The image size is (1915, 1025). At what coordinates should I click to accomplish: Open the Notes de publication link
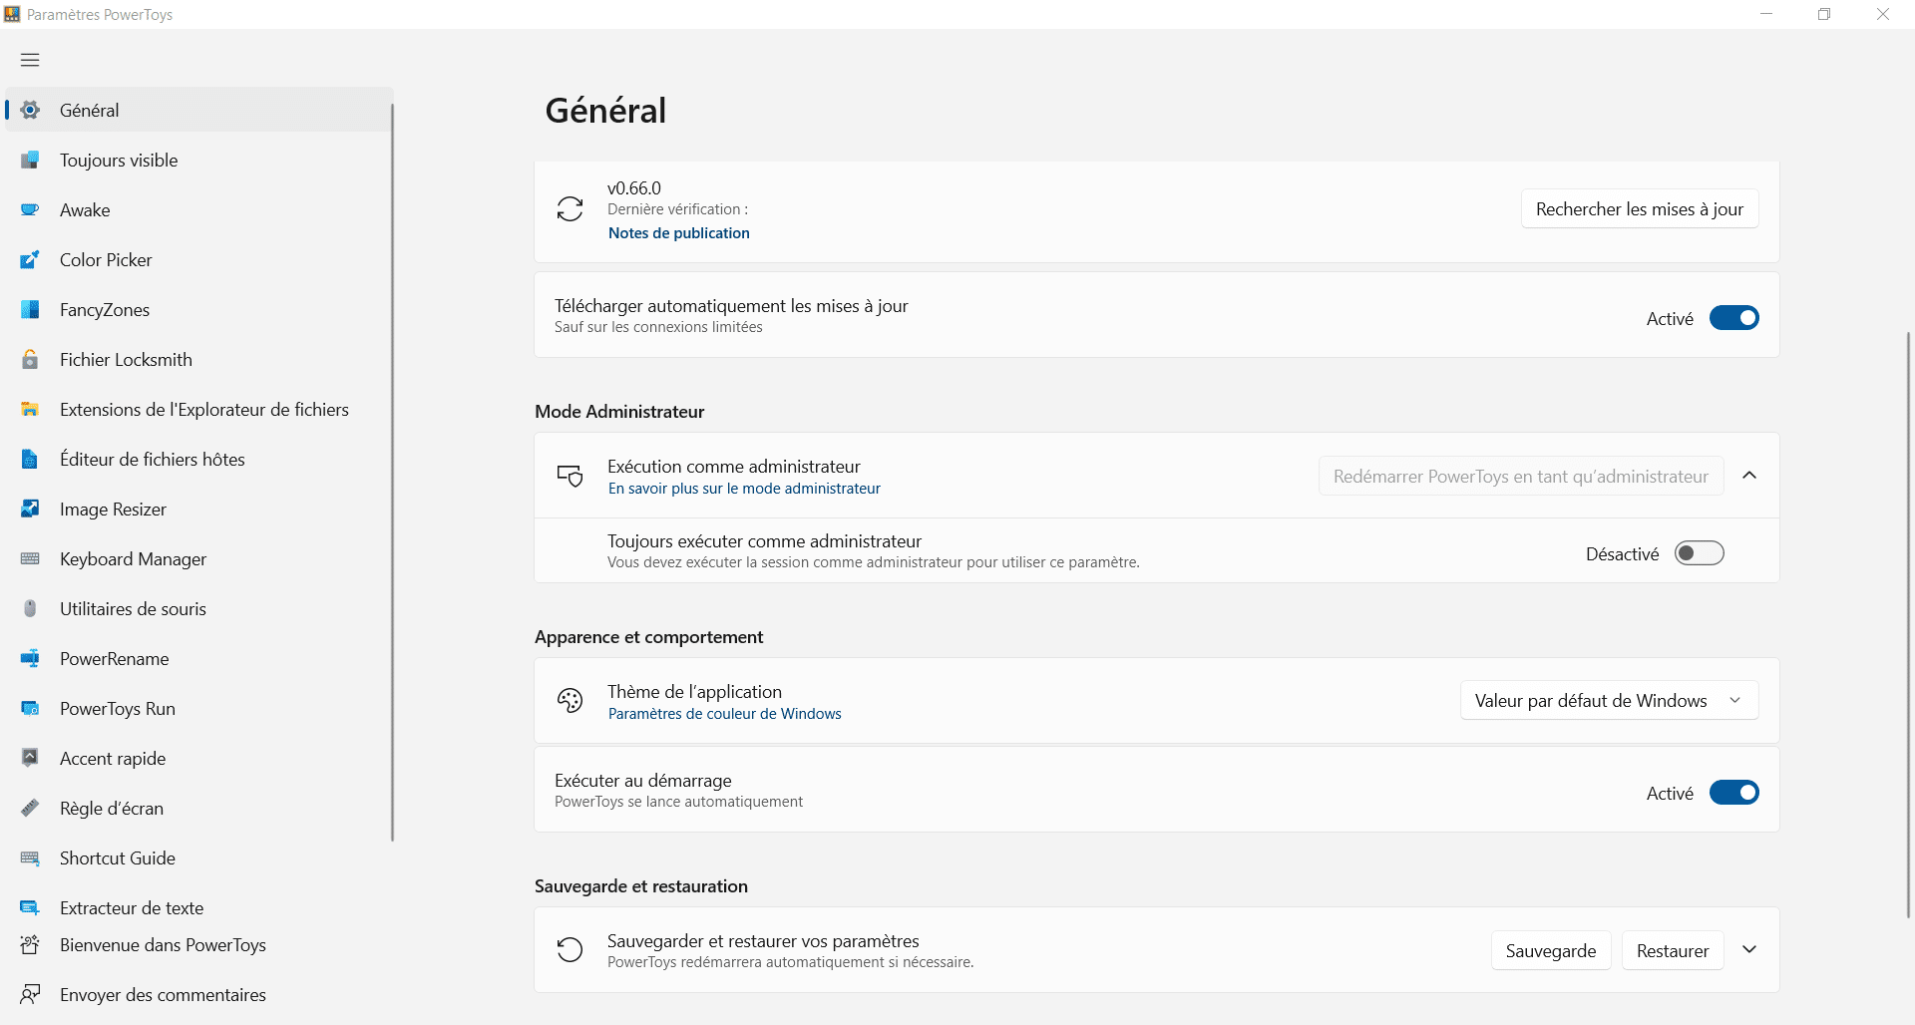tap(678, 233)
